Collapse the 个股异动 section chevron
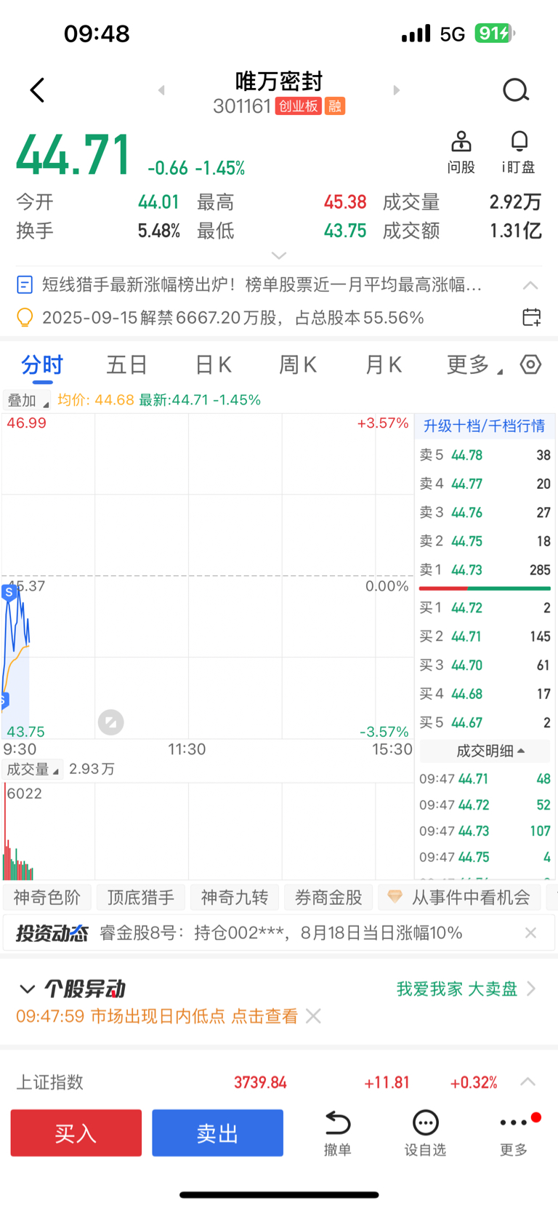 [x=27, y=989]
